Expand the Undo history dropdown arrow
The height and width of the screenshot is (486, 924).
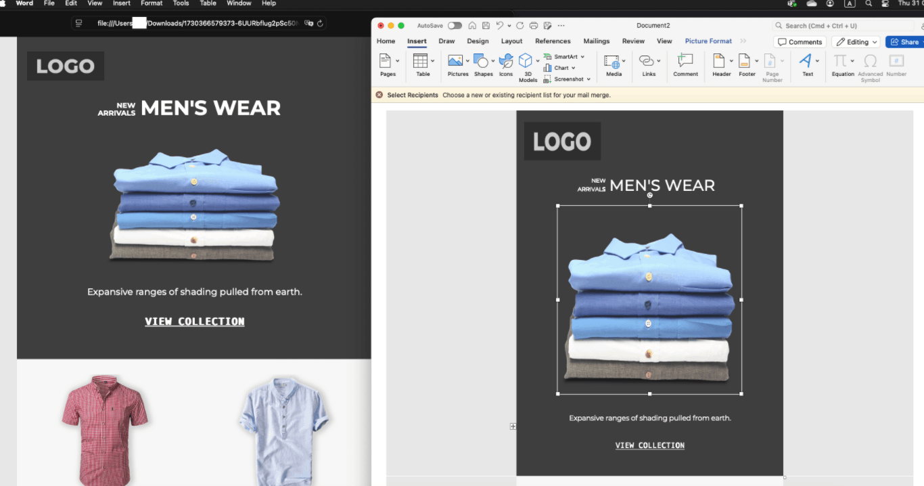coord(509,26)
